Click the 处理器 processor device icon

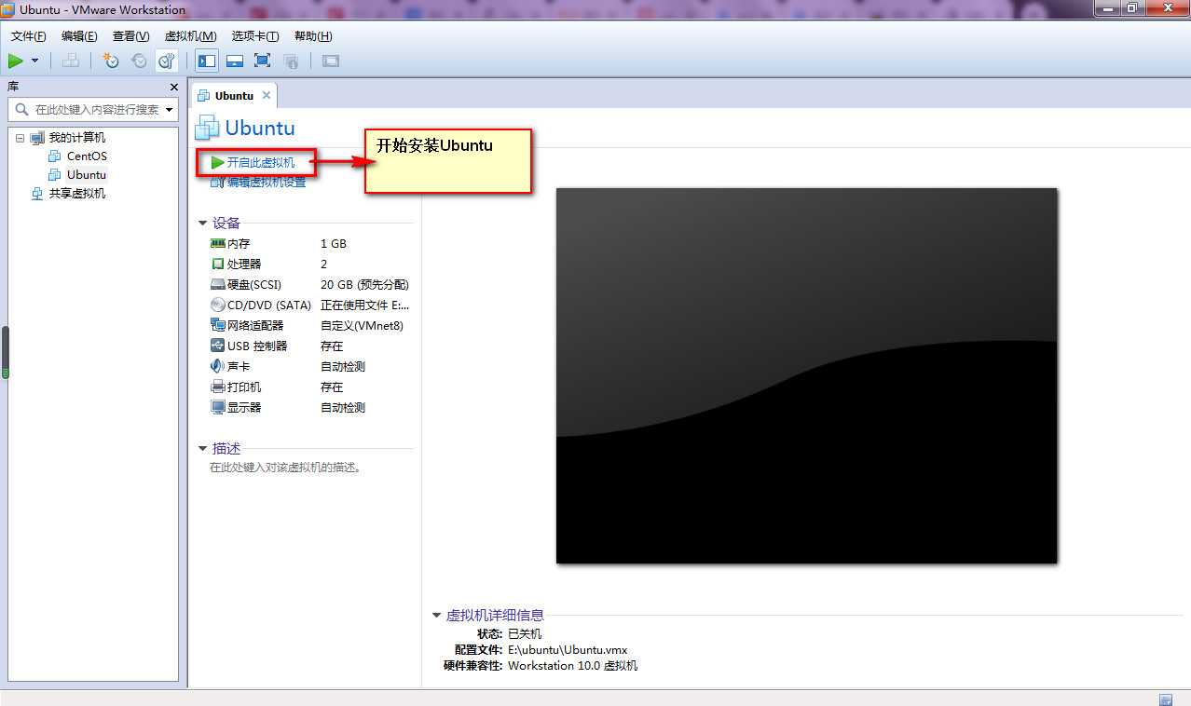pos(218,264)
